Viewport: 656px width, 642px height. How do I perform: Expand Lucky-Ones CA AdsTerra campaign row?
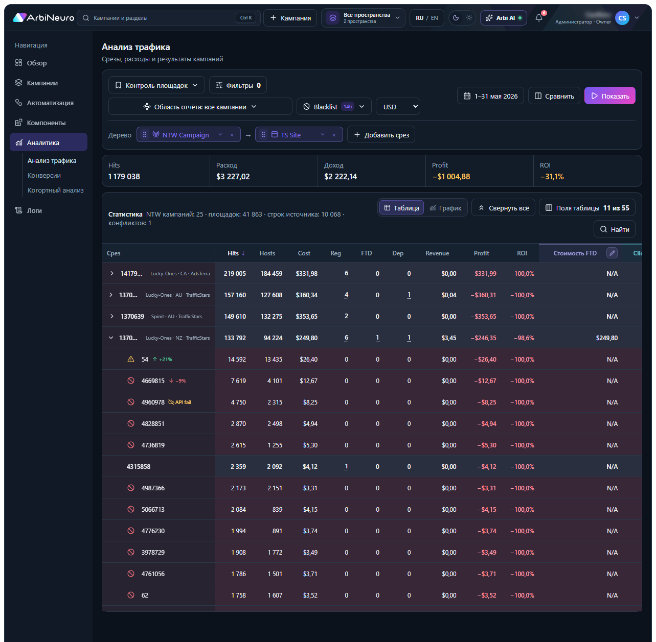pos(112,273)
